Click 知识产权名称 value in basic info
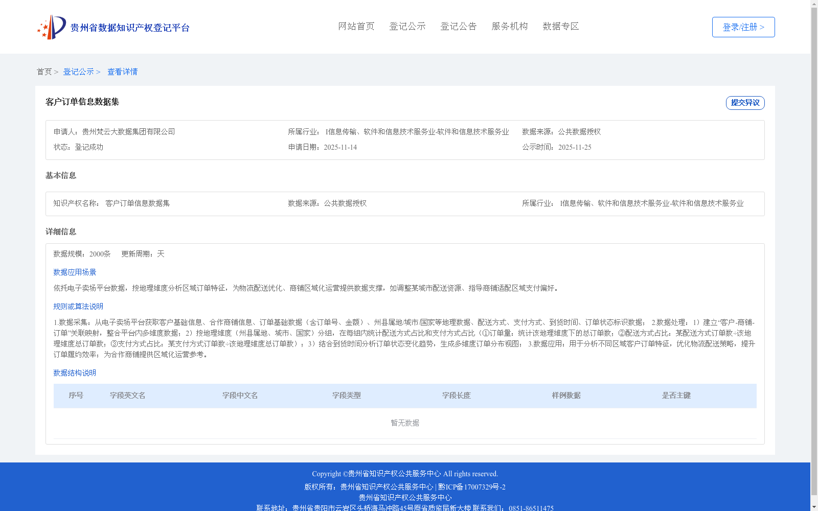Viewport: 818px width, 511px height. tap(138, 203)
